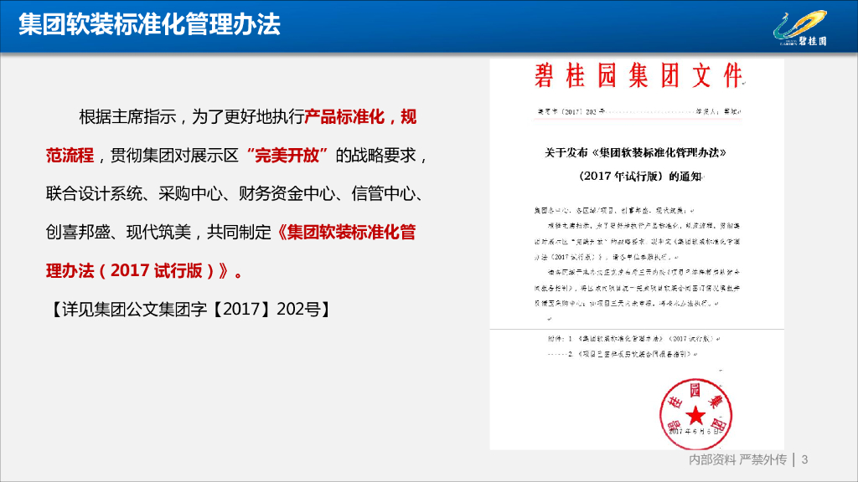This screenshot has width=858, height=482.
Task: Click the slide title 集团软装标准化管理办法
Action: pyautogui.click(x=149, y=24)
